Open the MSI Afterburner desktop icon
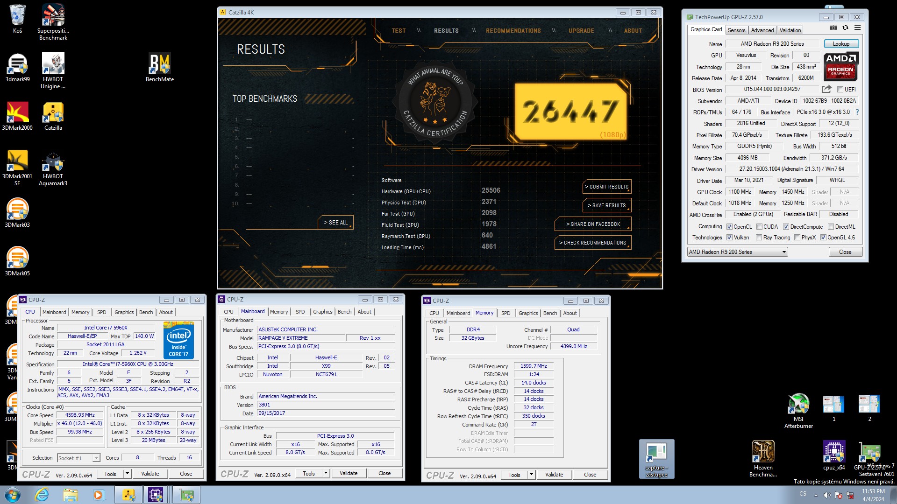Screen dimensions: 897x504 [x=798, y=411]
